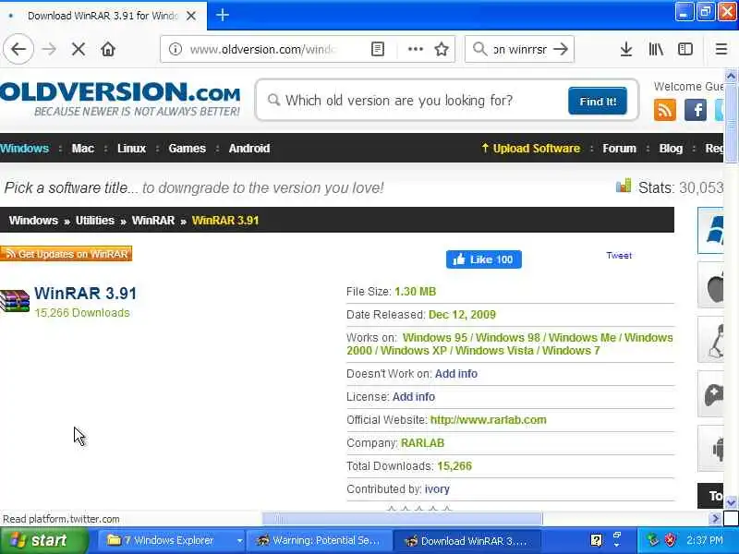Viewport: 739px width, 554px height.
Task: Click the Windows breadcrumb
Action: (x=33, y=221)
